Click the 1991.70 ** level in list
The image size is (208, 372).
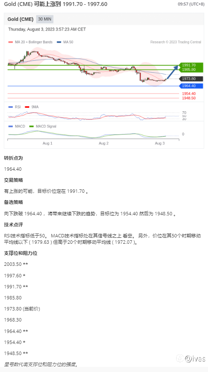click(x=16, y=287)
